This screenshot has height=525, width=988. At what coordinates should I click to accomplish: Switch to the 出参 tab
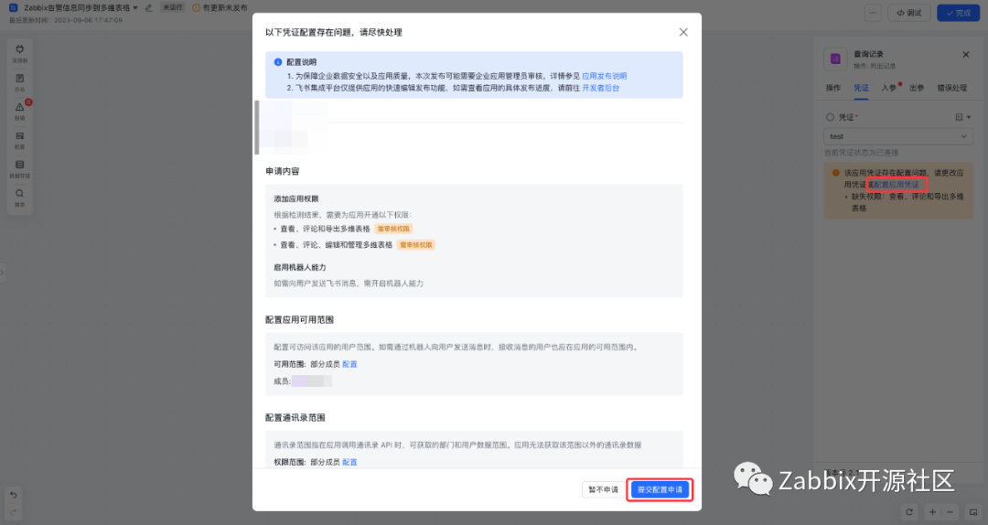click(x=917, y=88)
